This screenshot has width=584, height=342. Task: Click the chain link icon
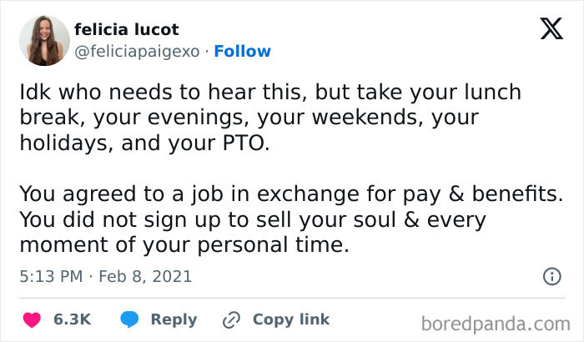pyautogui.click(x=231, y=319)
